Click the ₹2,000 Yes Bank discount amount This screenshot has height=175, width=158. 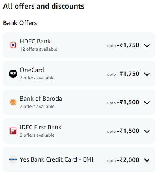tap(128, 160)
